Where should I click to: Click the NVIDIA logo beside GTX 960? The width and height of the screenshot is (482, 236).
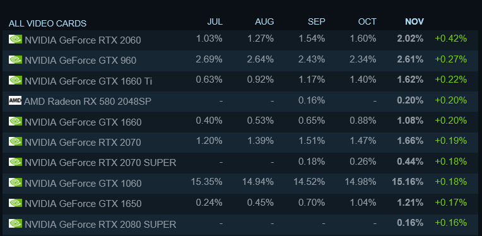[15, 59]
